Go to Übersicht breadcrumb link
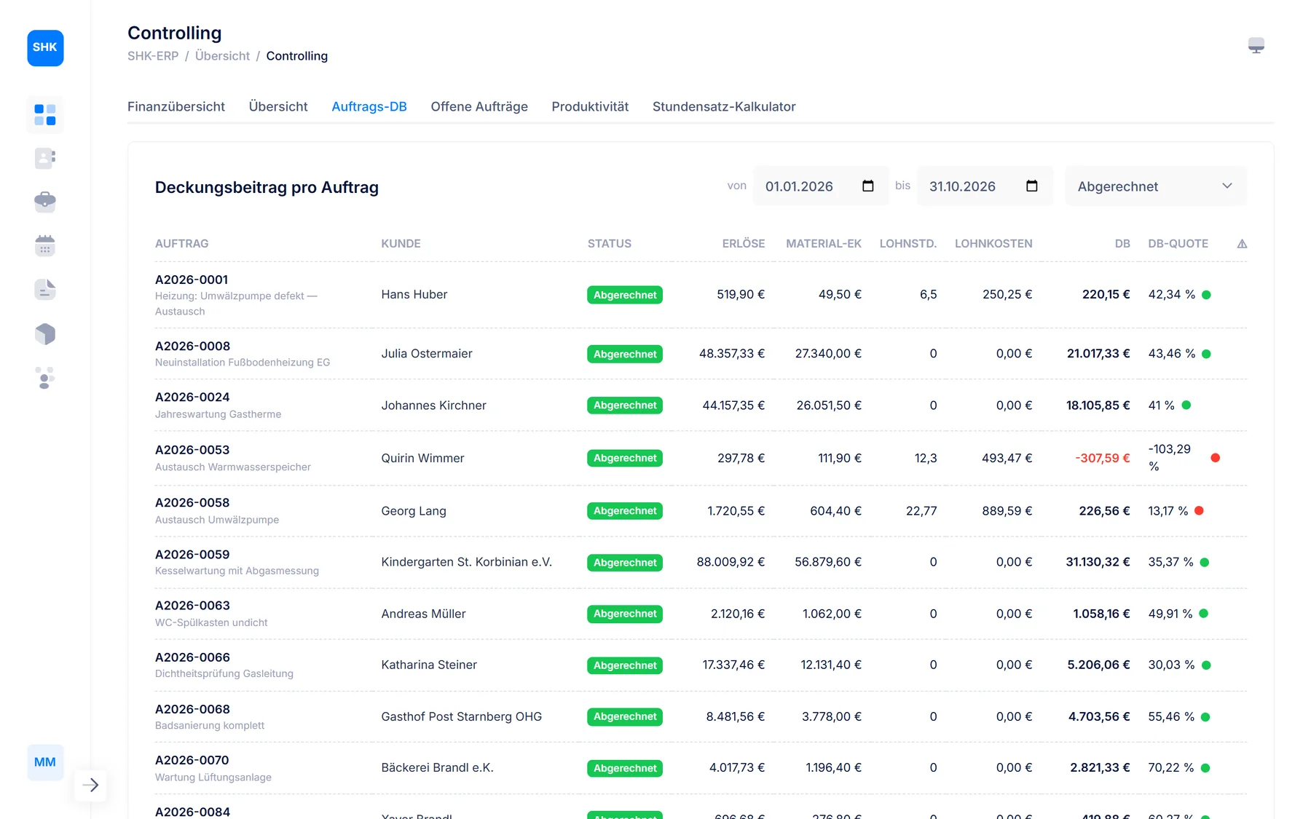1311x819 pixels. pos(222,56)
